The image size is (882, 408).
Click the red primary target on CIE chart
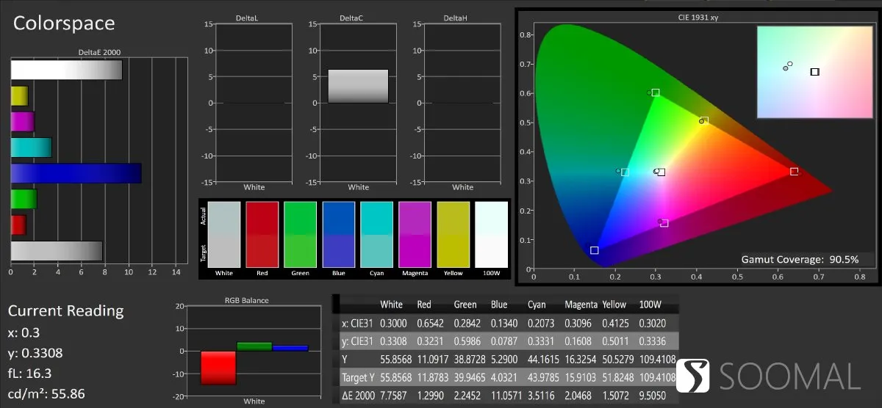794,172
